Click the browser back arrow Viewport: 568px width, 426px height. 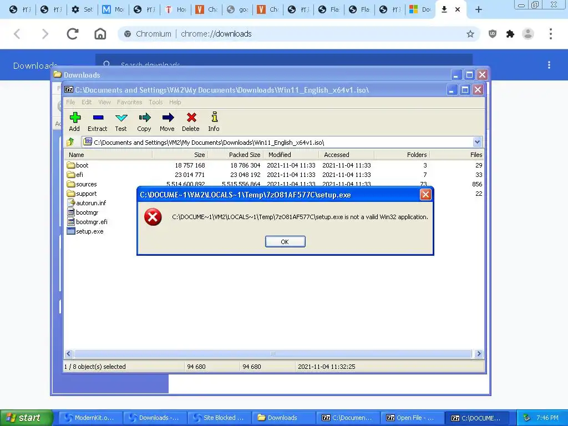click(17, 34)
